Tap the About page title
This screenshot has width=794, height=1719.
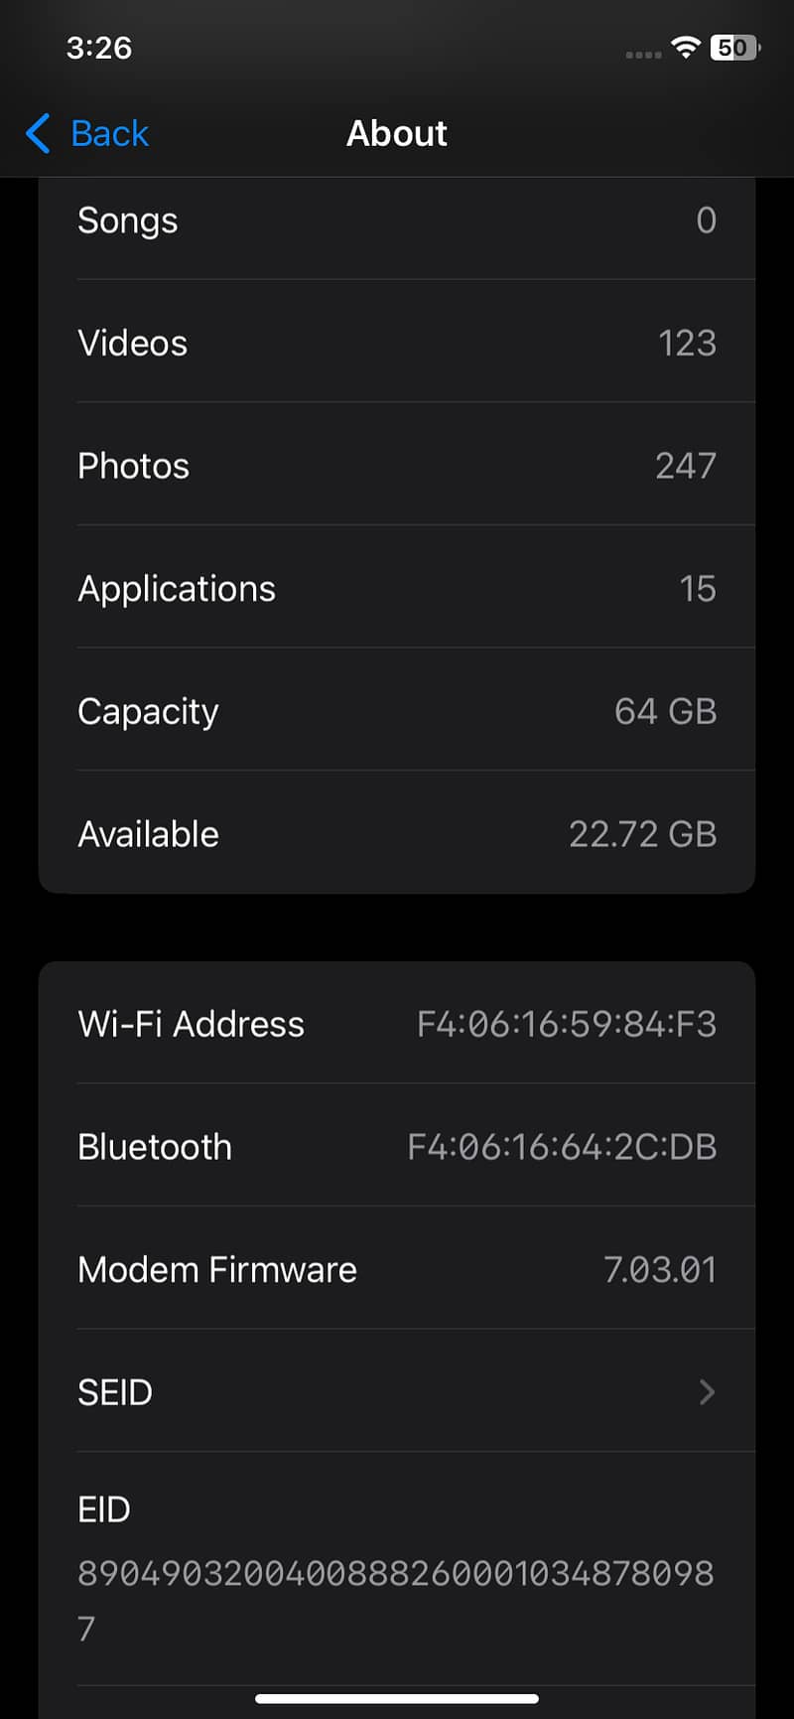tap(397, 133)
